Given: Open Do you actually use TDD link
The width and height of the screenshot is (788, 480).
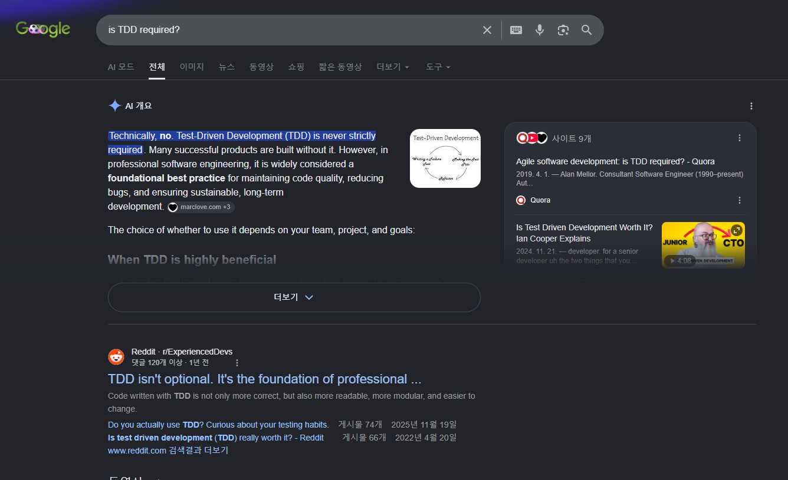Looking at the screenshot, I should 218,425.
